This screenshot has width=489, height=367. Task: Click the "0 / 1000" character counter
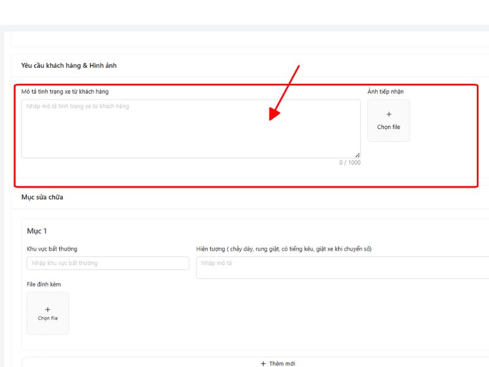pos(350,163)
